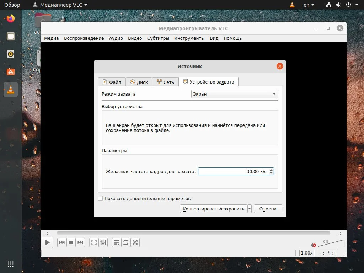This screenshot has height=273, width=364.
Task: Switch to the 'Сеть' tab
Action: (x=165, y=82)
